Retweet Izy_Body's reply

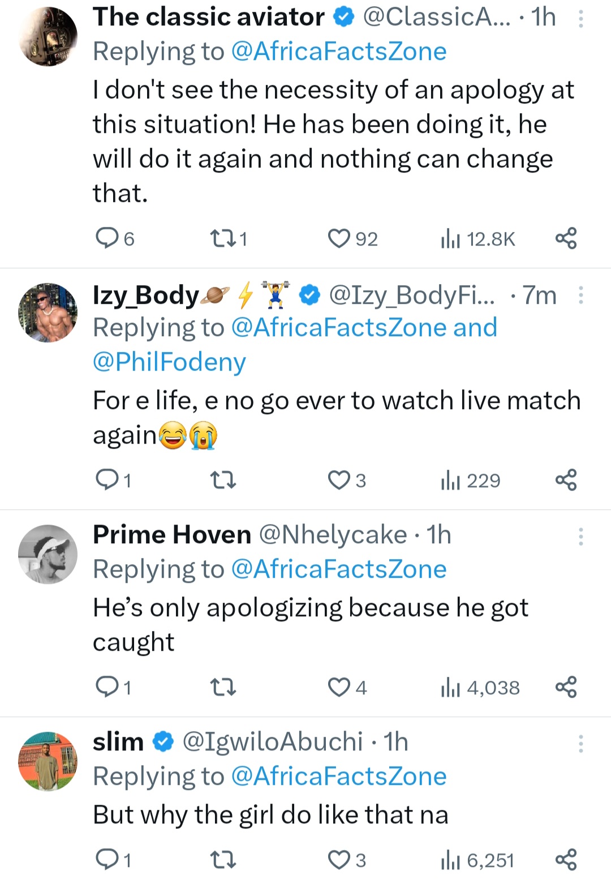222,480
